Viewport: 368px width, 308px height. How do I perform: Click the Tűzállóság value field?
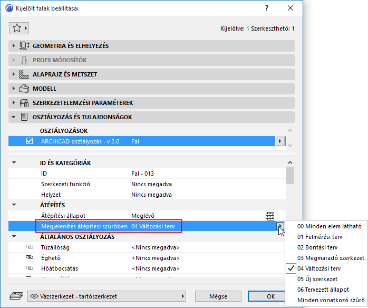tap(156, 247)
